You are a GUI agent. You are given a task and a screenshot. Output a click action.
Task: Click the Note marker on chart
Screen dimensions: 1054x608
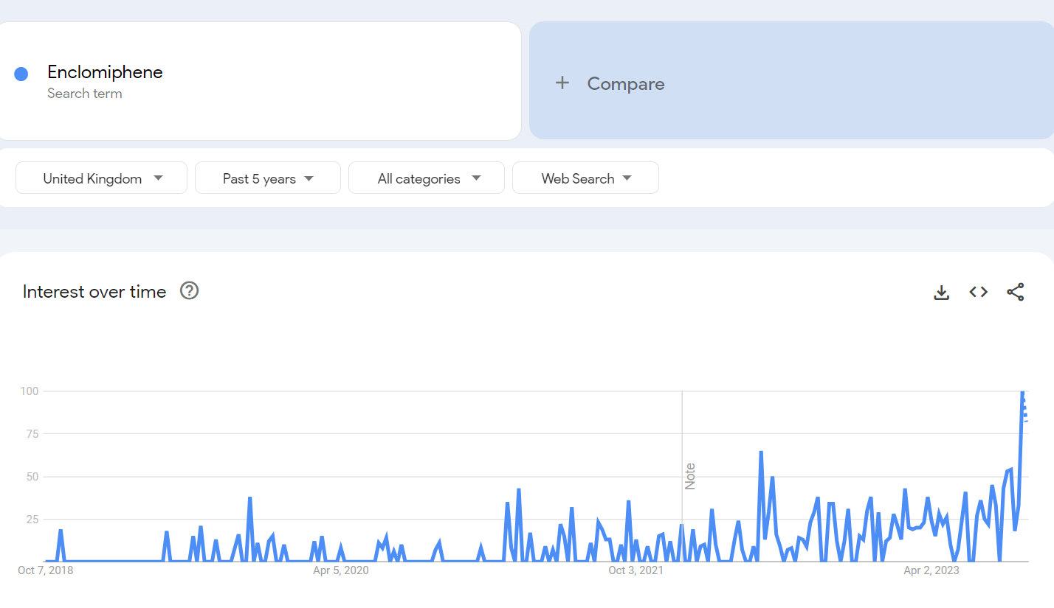pos(690,476)
